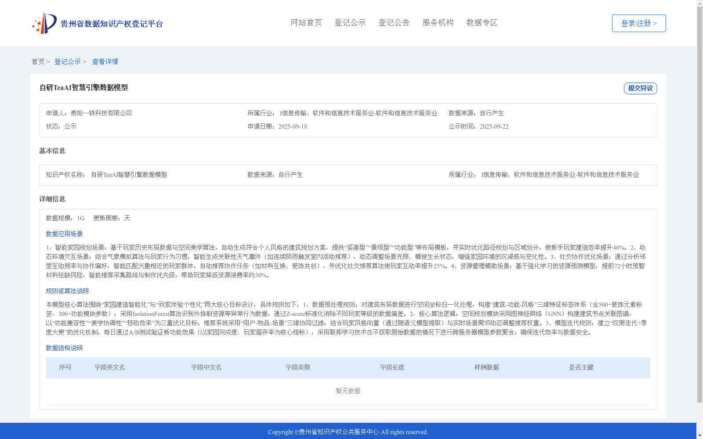Click the 申请日期 value 2025-09-18
Image resolution: width=703 pixels, height=439 pixels.
coord(293,127)
